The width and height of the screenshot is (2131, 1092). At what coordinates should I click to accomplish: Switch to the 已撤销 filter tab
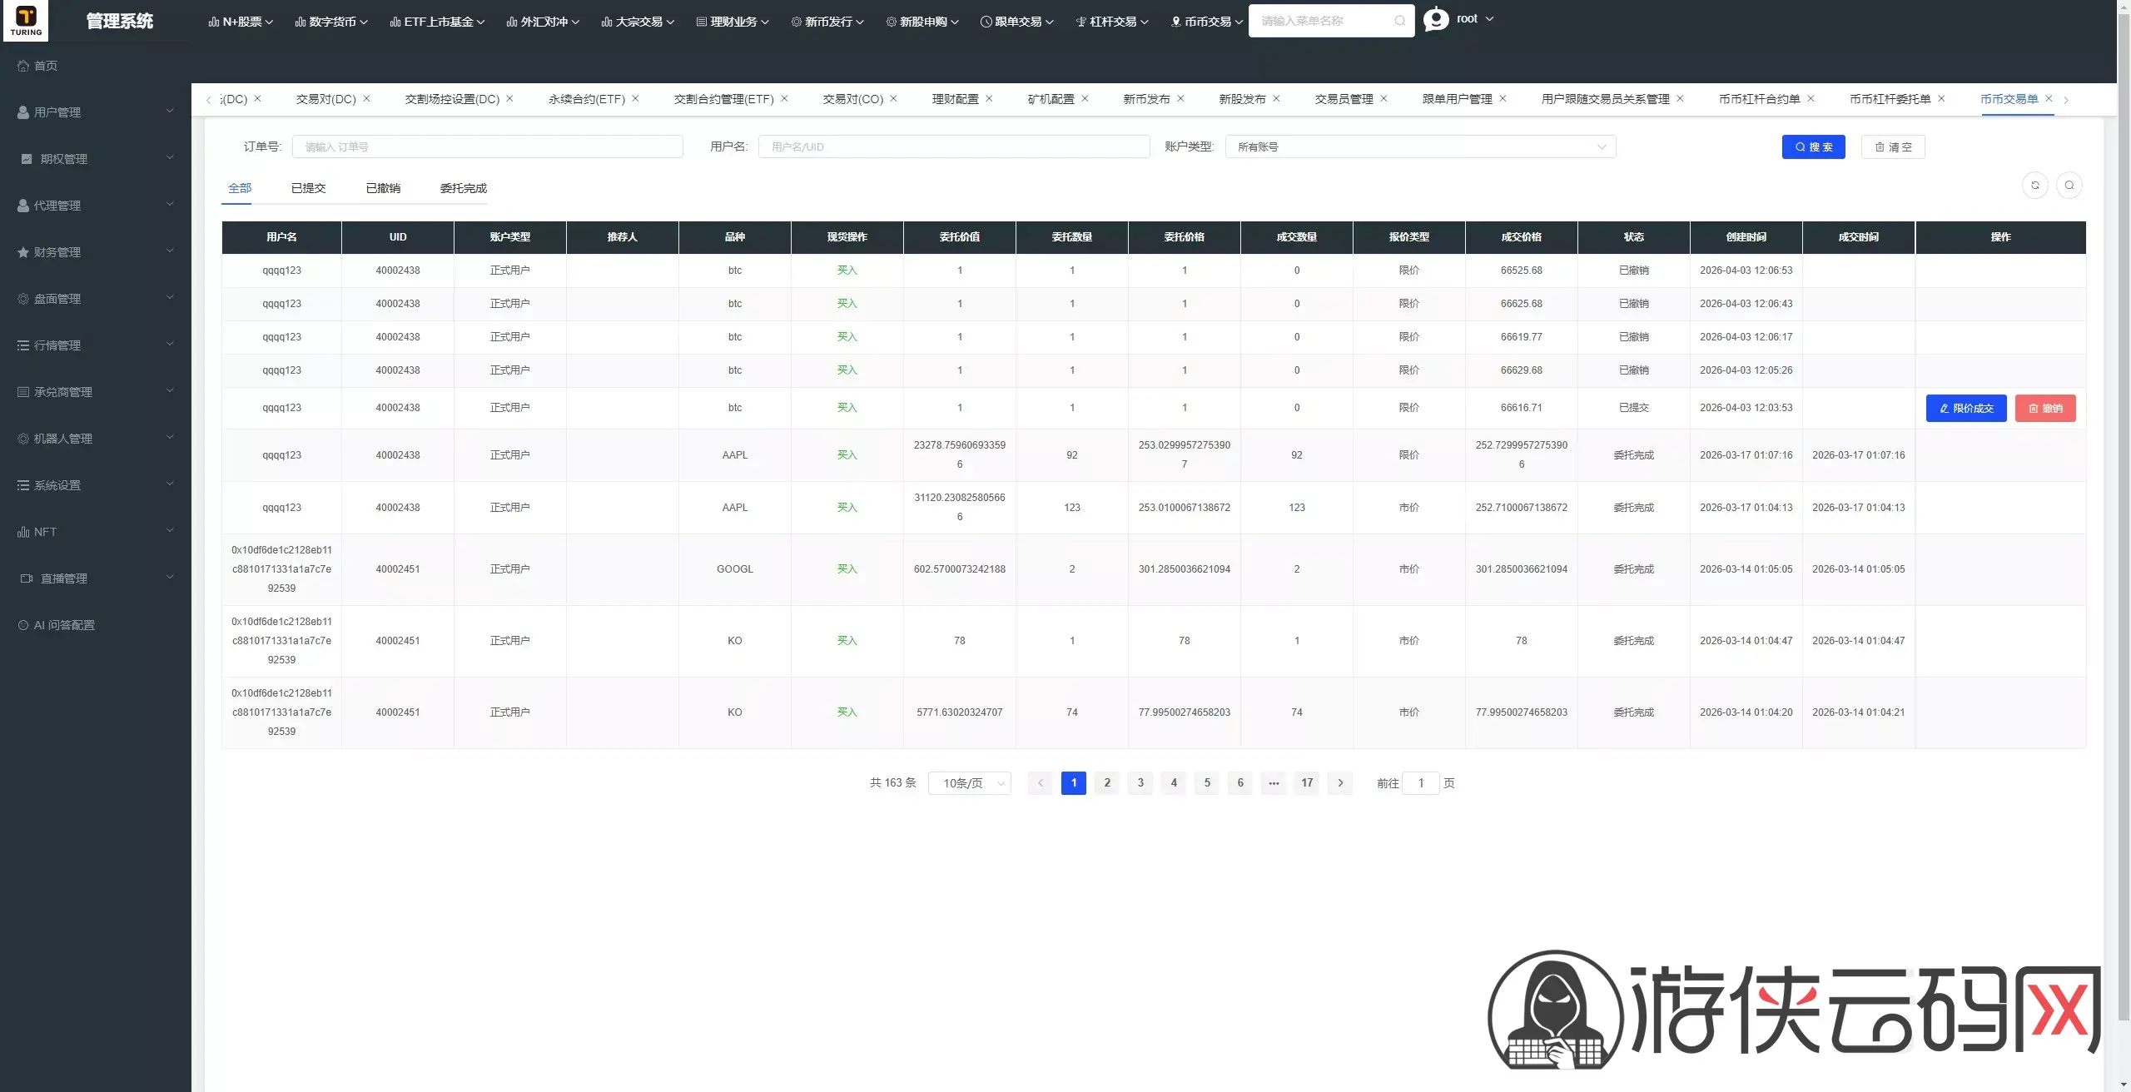pyautogui.click(x=383, y=188)
